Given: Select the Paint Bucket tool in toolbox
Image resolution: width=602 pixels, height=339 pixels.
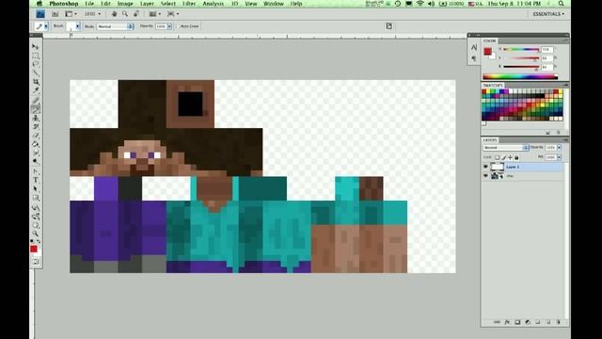Looking at the screenshot, I should point(36,144).
